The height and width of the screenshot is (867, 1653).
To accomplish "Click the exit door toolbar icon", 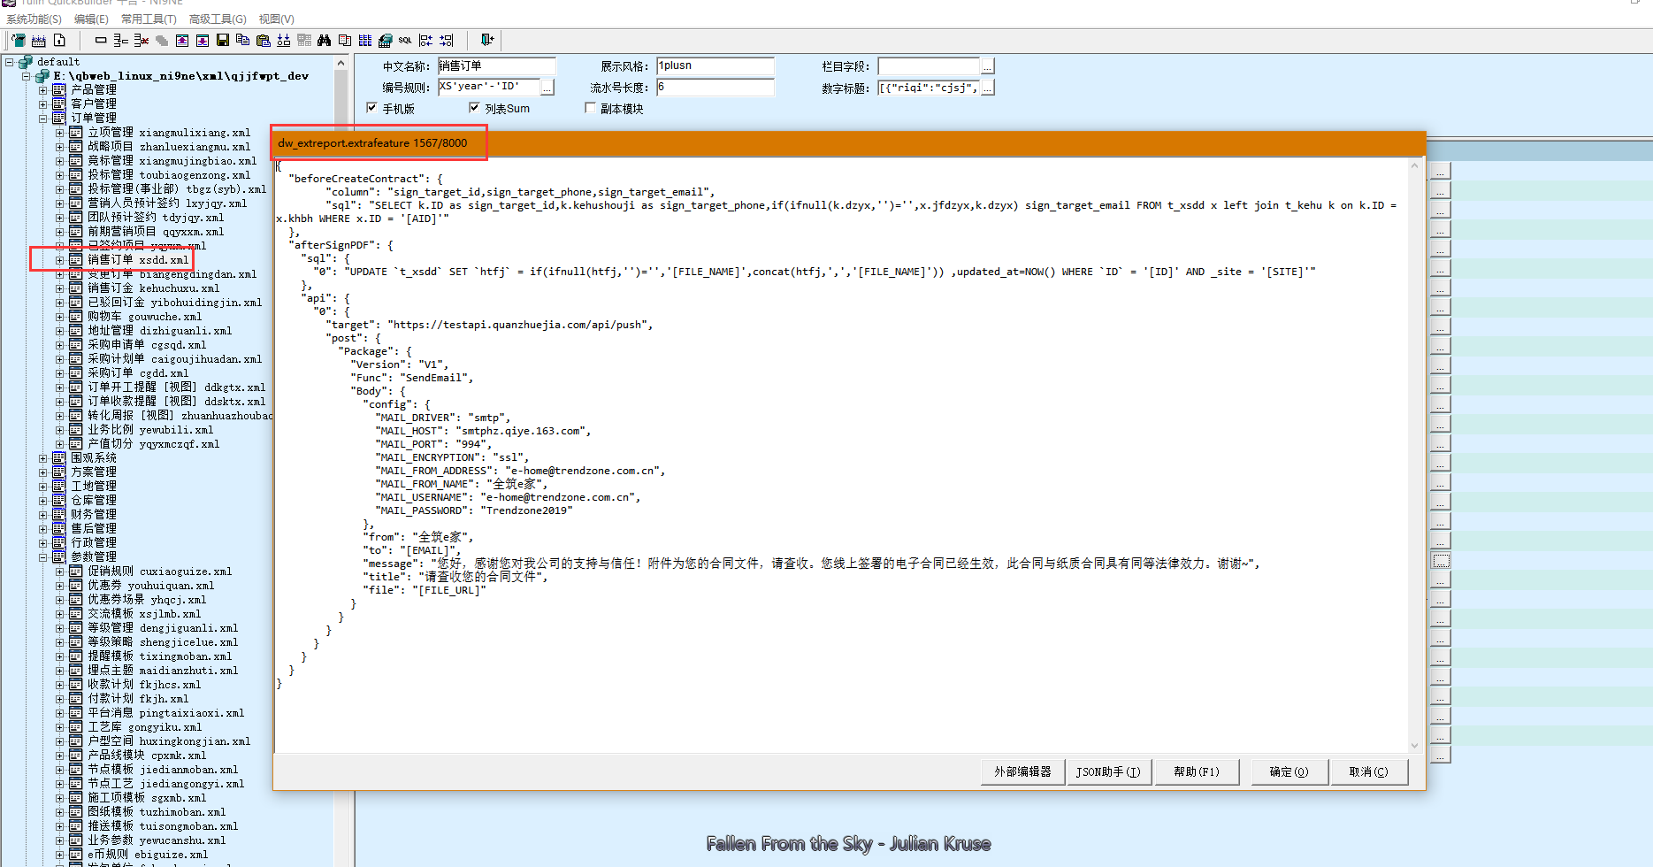I will click(486, 40).
